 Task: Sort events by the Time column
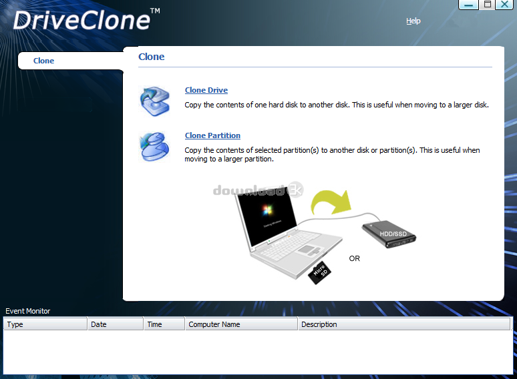point(164,324)
